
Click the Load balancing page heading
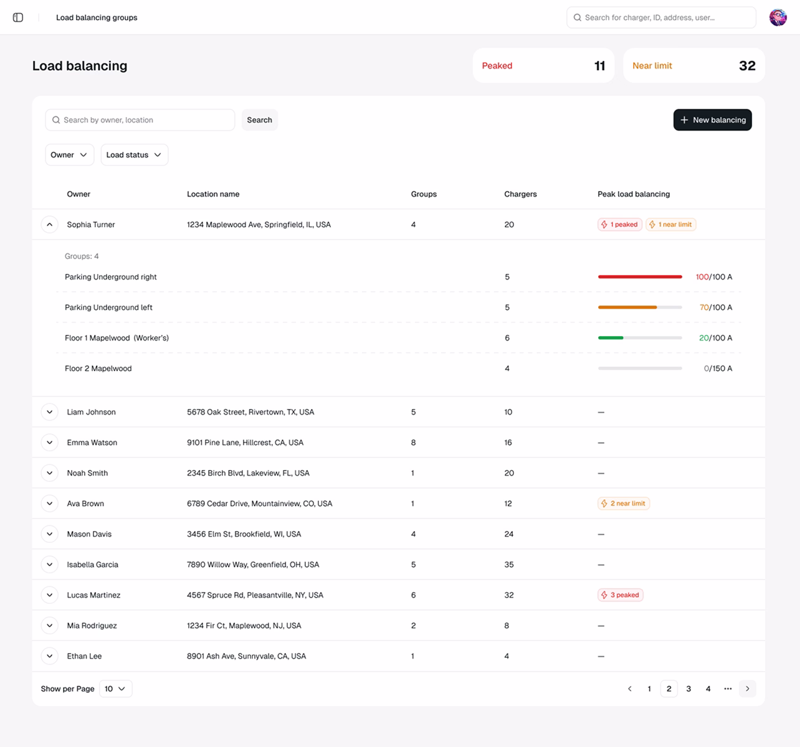(80, 66)
